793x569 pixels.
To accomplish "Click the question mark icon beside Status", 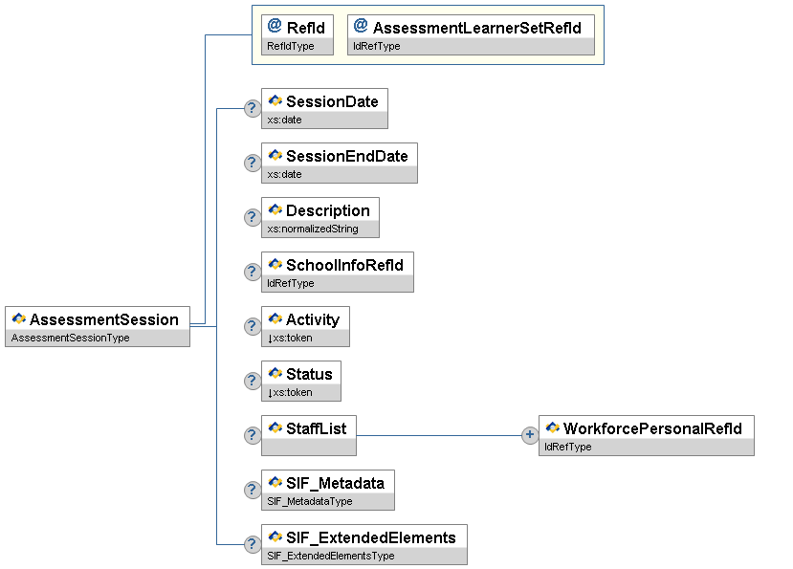I will click(253, 381).
